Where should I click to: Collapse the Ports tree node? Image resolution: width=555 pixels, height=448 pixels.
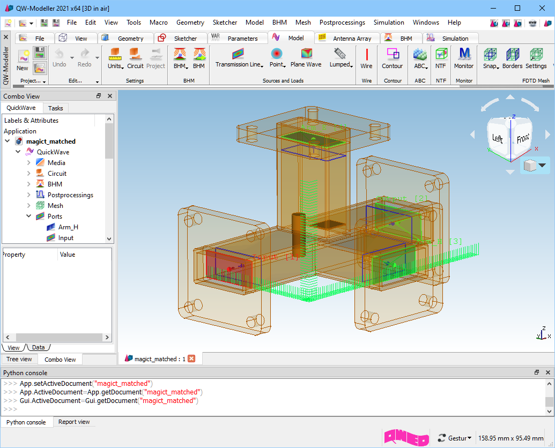pyautogui.click(x=29, y=216)
